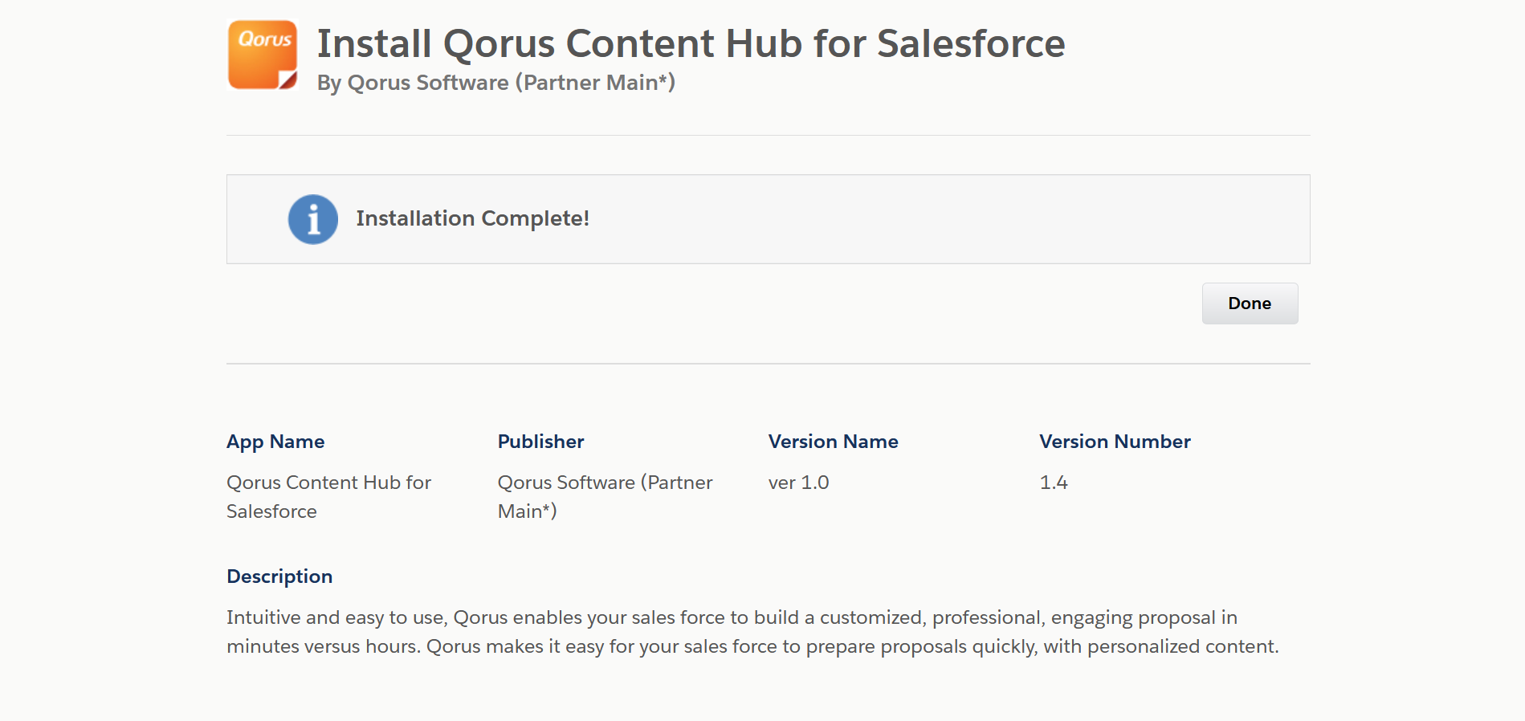Image resolution: width=1525 pixels, height=721 pixels.
Task: Click the Version Name column label
Action: tap(833, 442)
